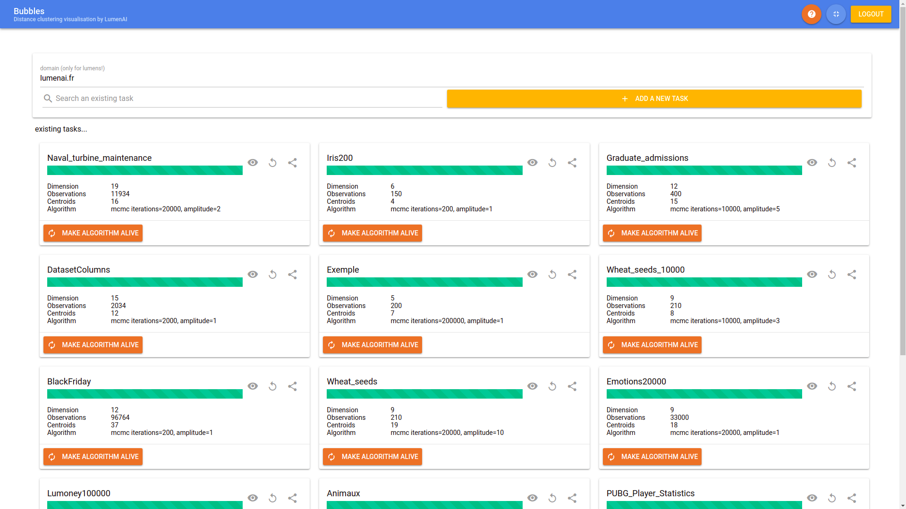The width and height of the screenshot is (906, 509).
Task: Click the domain input field
Action: point(452,78)
